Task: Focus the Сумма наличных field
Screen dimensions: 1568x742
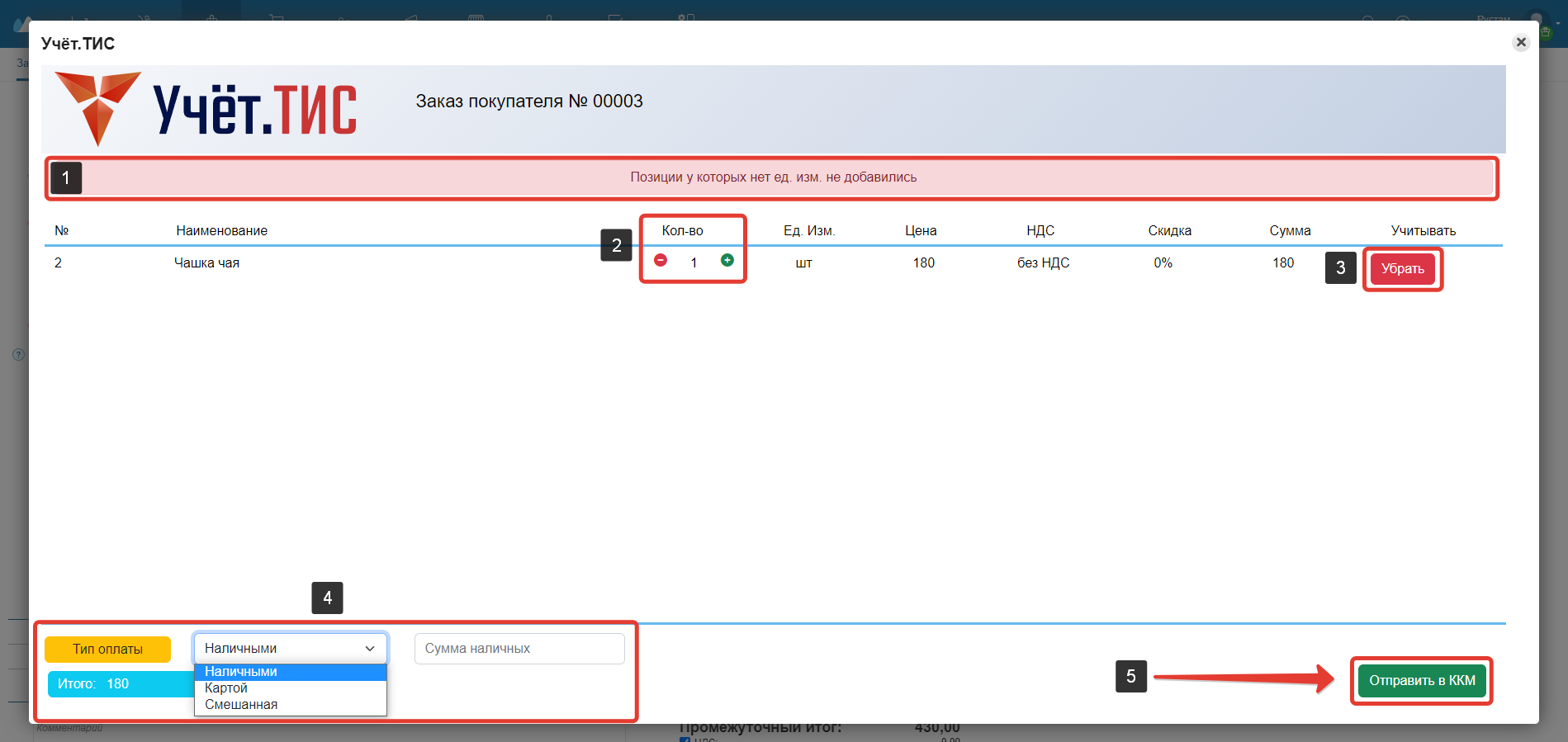Action: (519, 649)
